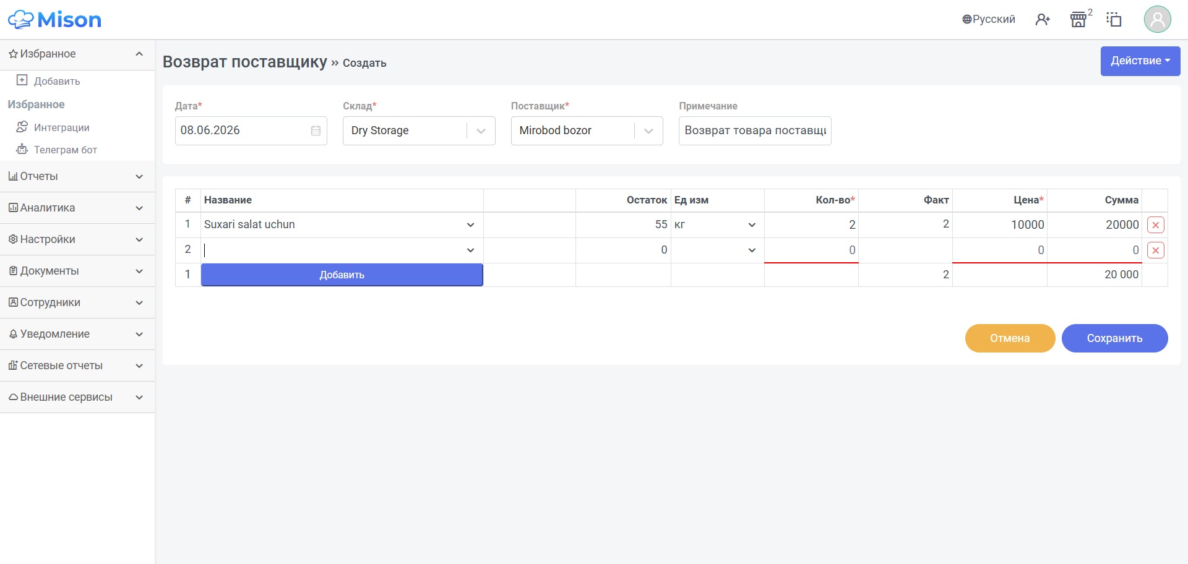Image resolution: width=1188 pixels, height=564 pixels.
Task: Open the store icon with badge 2
Action: click(1078, 20)
